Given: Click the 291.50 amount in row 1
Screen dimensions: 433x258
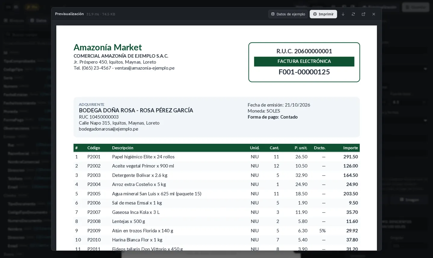Looking at the screenshot, I should tap(351, 157).
